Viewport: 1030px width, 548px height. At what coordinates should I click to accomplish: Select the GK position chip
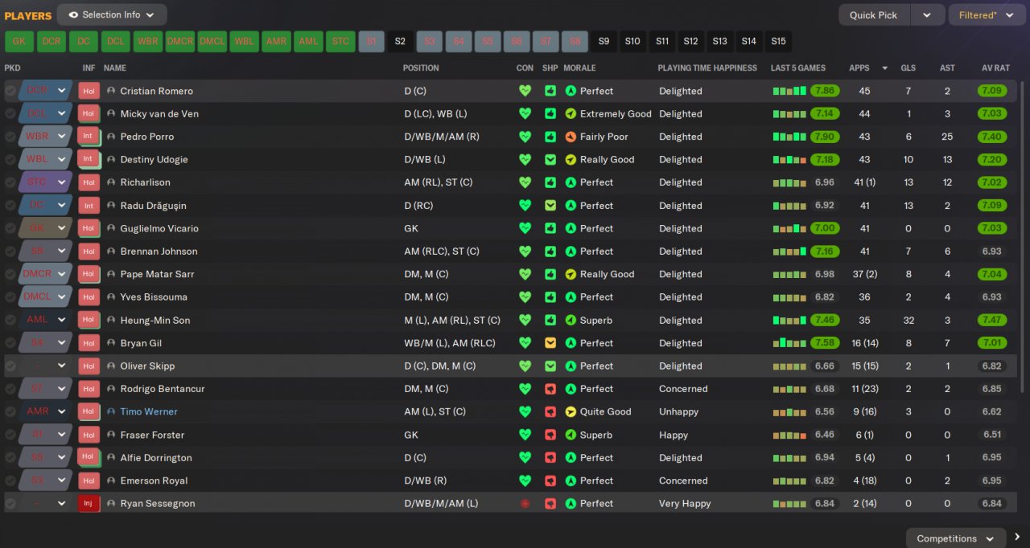coord(19,41)
